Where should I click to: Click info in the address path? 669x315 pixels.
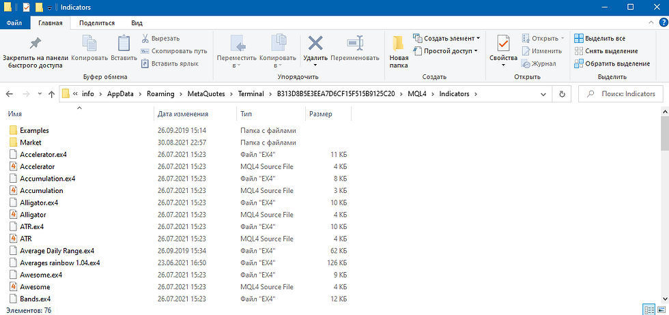tap(88, 94)
